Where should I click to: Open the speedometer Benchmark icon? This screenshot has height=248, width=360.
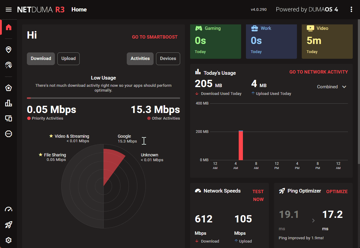8,209
